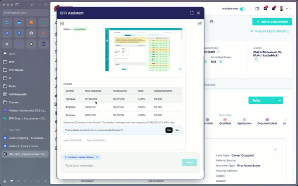Screen dimensions: 298x186
Task: Click the Firstmac lender row
Action: point(123,115)
